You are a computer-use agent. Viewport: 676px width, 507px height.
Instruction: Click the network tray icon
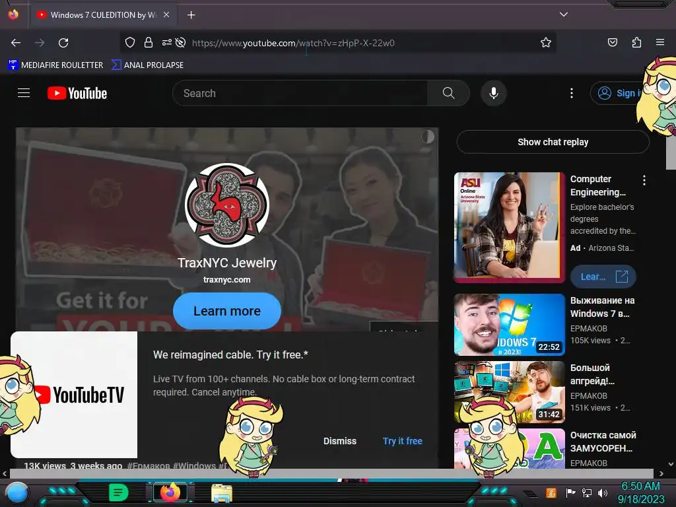pyautogui.click(x=587, y=492)
